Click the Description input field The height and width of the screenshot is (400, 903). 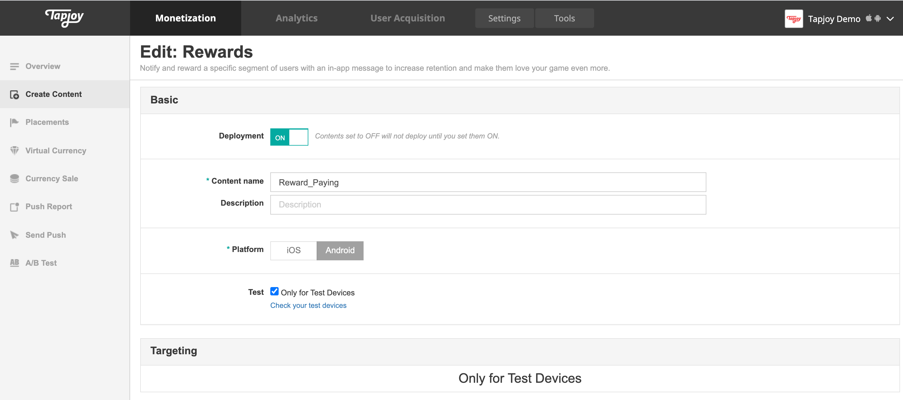point(488,205)
